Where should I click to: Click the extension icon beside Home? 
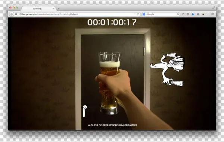point(203,14)
